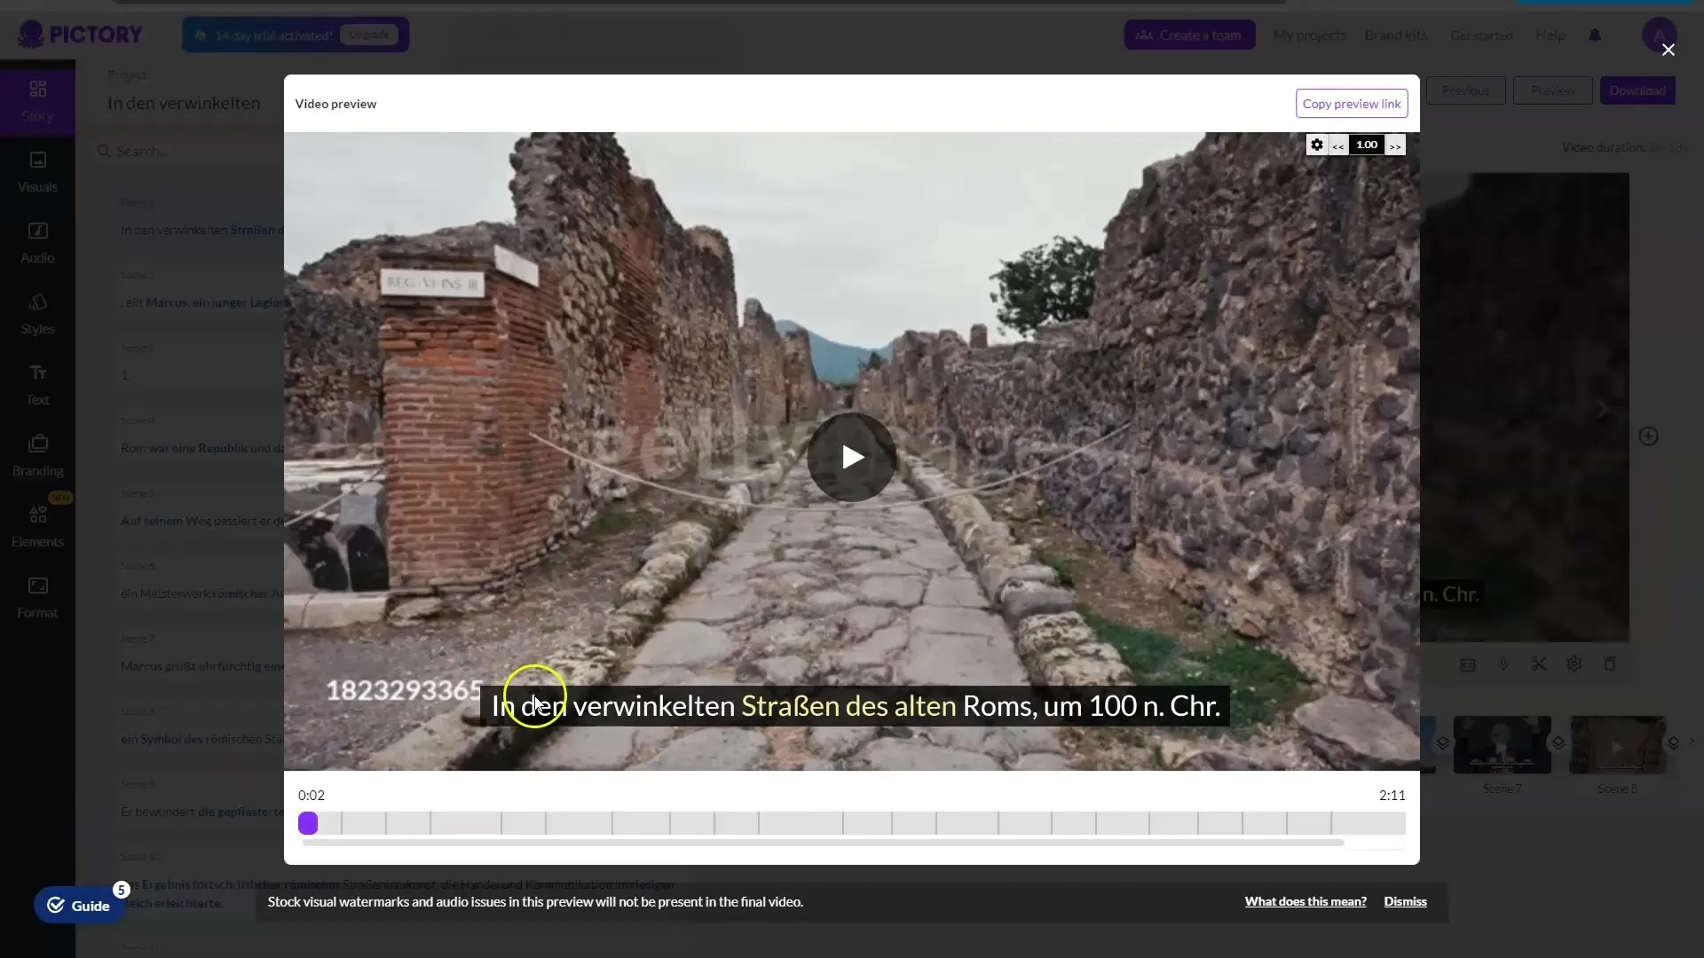This screenshot has width=1704, height=958.
Task: Click Create a team button
Action: 1189,35
